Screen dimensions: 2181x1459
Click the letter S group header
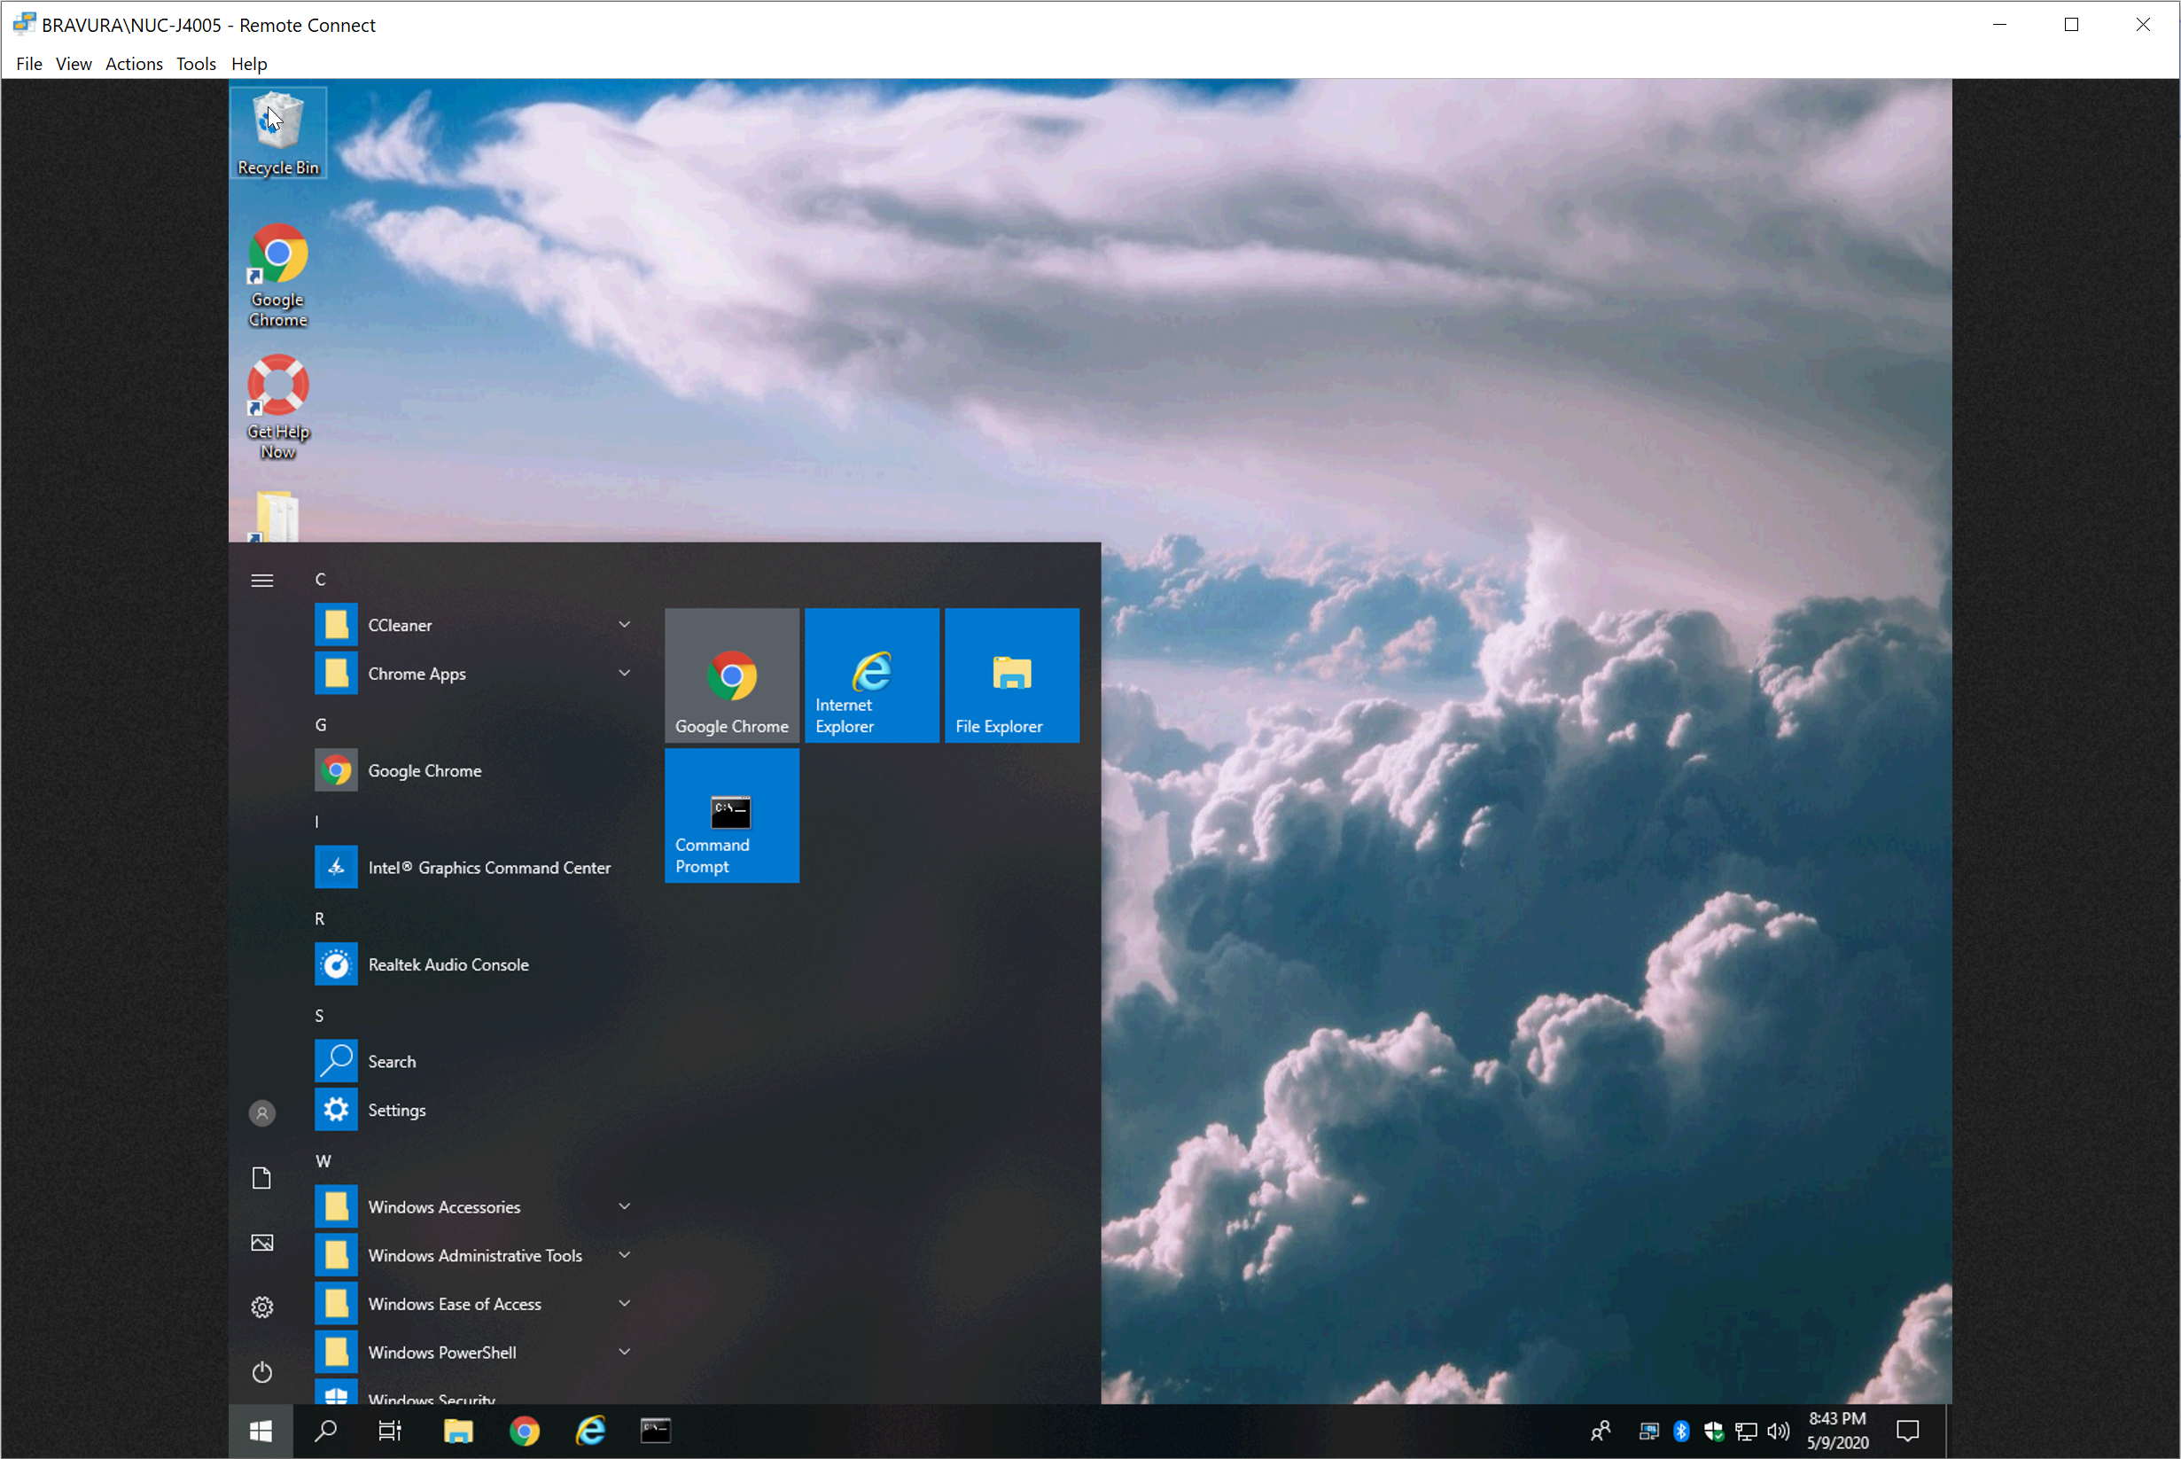319,1016
